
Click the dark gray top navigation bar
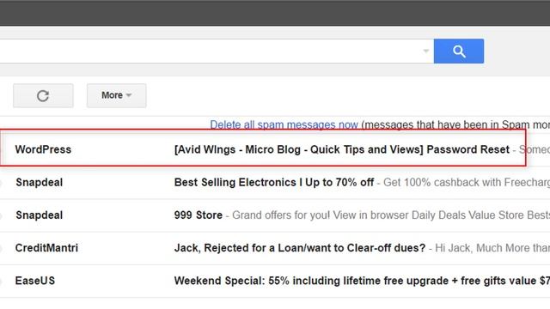pos(275,13)
